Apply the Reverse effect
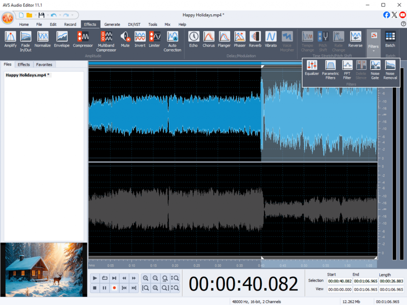 355,39
